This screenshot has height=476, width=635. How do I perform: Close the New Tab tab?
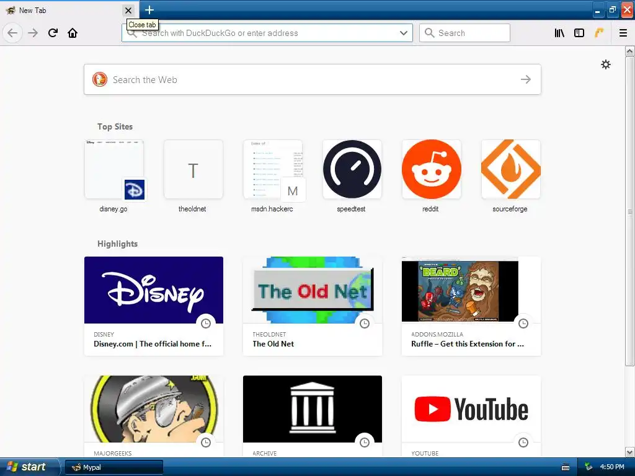click(x=128, y=10)
